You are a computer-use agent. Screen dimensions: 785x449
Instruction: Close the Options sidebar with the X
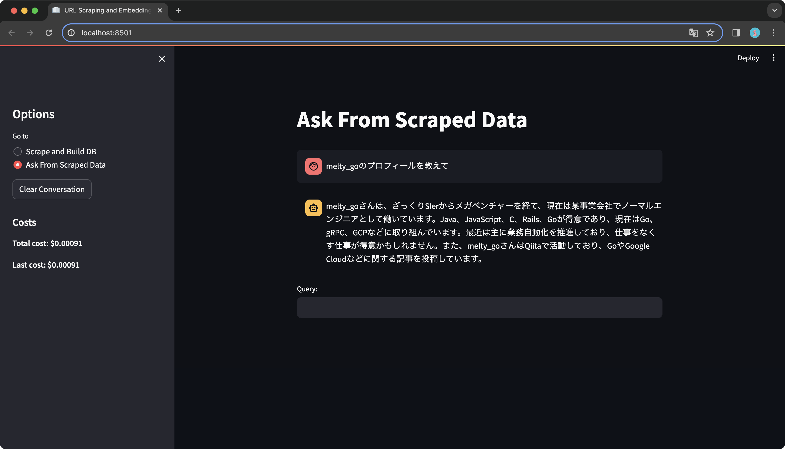click(162, 58)
